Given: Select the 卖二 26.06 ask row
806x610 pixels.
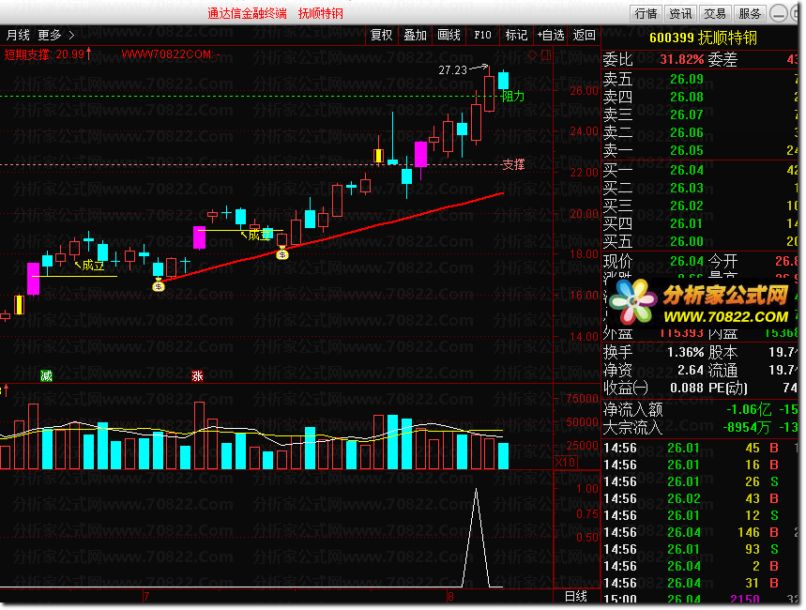Looking at the screenshot, I should 700,132.
